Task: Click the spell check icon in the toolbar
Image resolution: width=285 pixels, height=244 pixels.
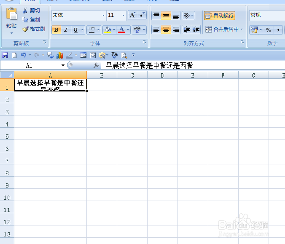Action: 115,55
